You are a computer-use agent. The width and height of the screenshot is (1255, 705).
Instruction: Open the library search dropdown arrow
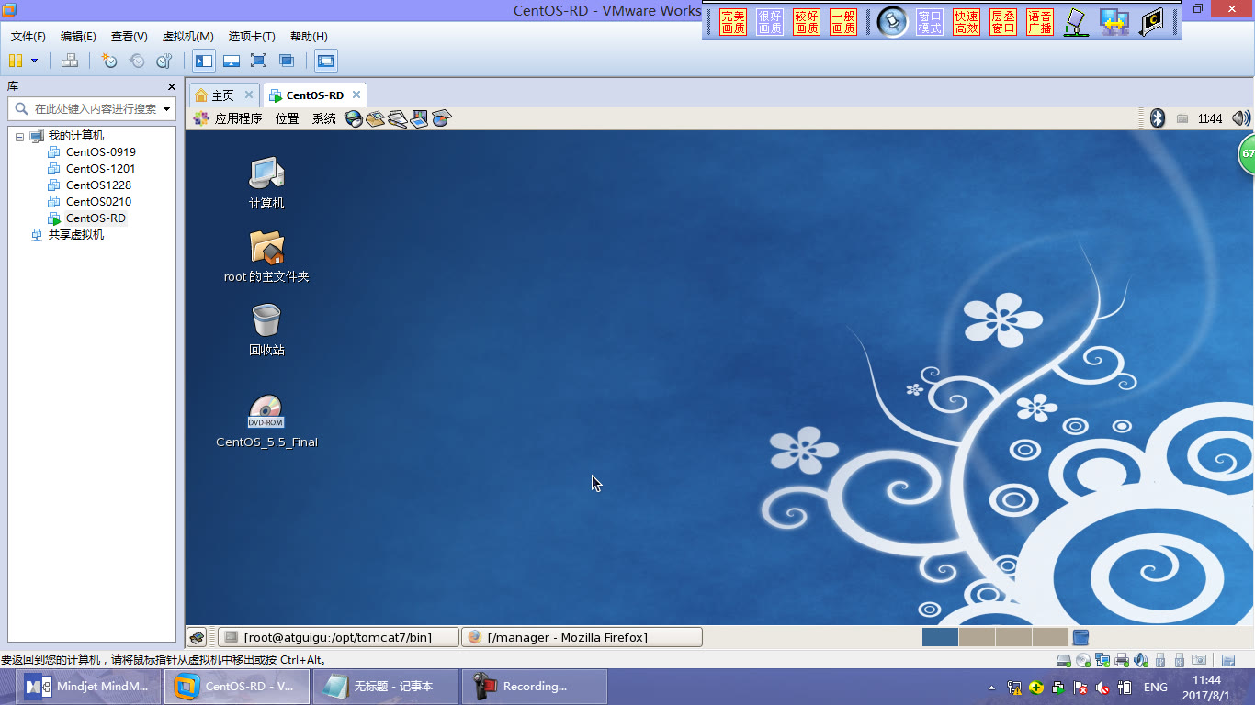click(167, 108)
